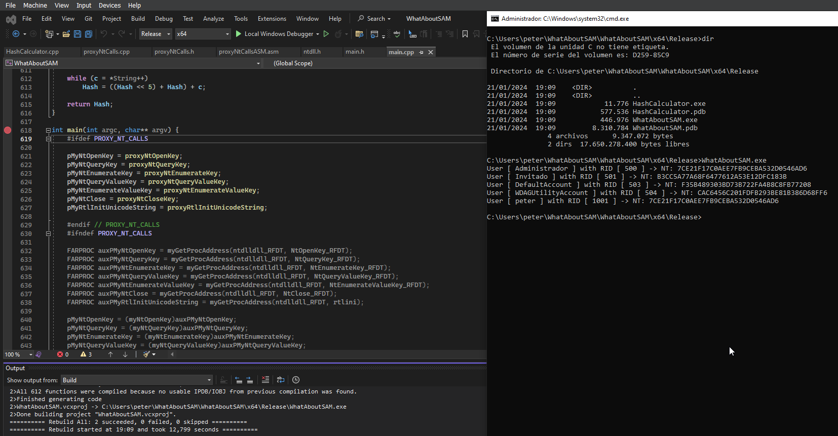Click the cmd.exe window title bar icon
The image size is (838, 436).
point(495,19)
